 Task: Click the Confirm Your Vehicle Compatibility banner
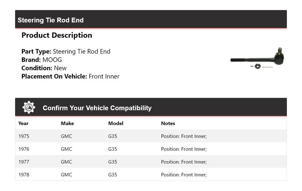(x=97, y=108)
